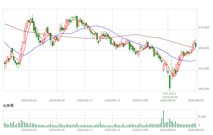Screen dimensions: 213x135
Task: Click the 2024/04/18 date label under price chart
Action: click(x=57, y=100)
